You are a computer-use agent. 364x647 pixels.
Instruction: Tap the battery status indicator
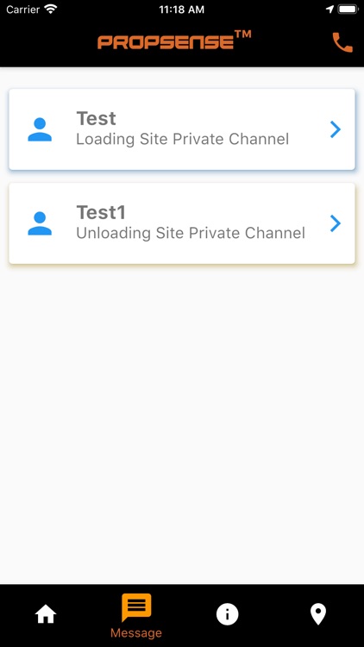click(x=348, y=9)
